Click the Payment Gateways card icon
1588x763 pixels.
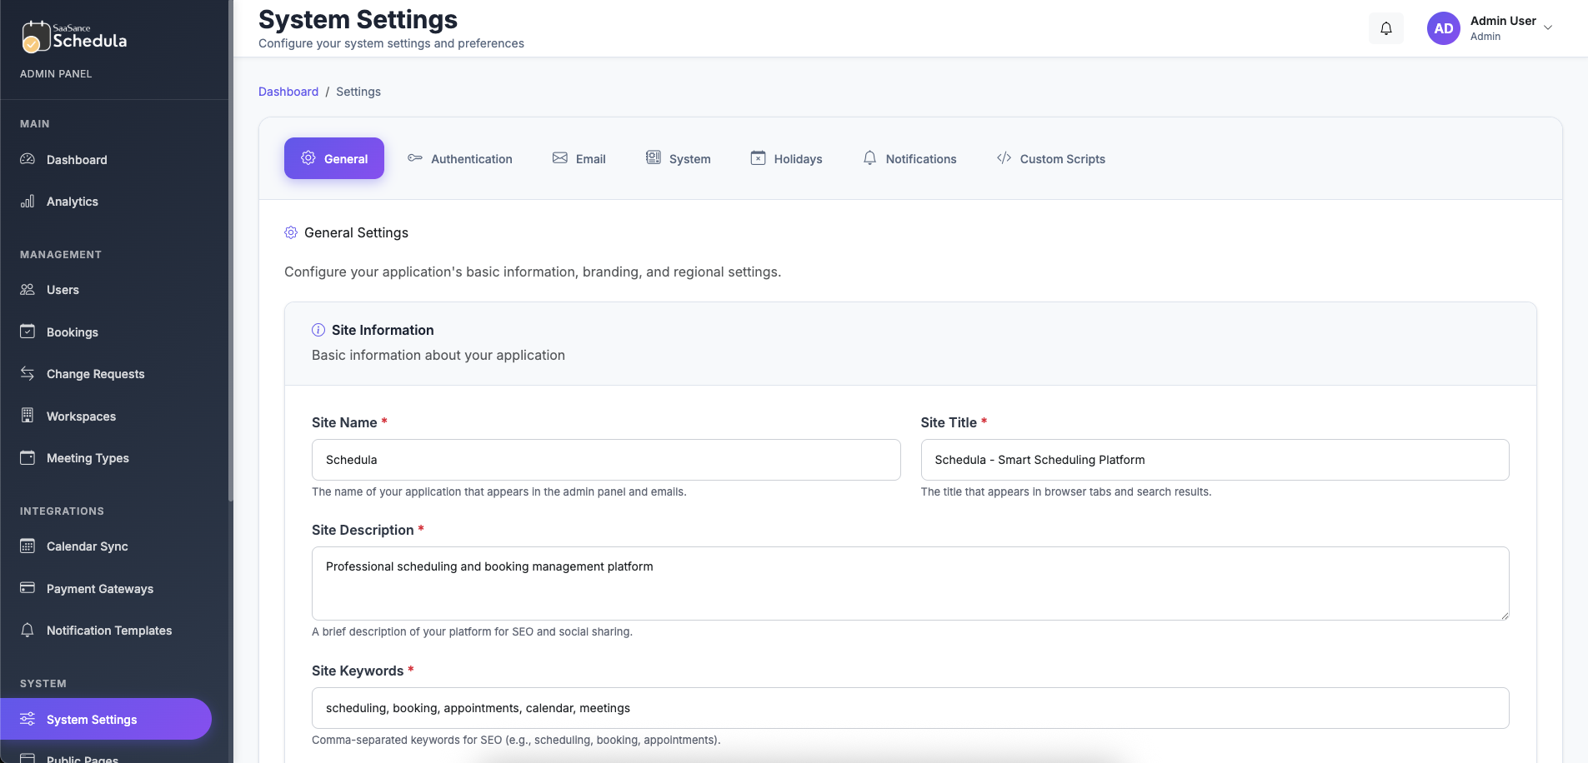coord(28,589)
